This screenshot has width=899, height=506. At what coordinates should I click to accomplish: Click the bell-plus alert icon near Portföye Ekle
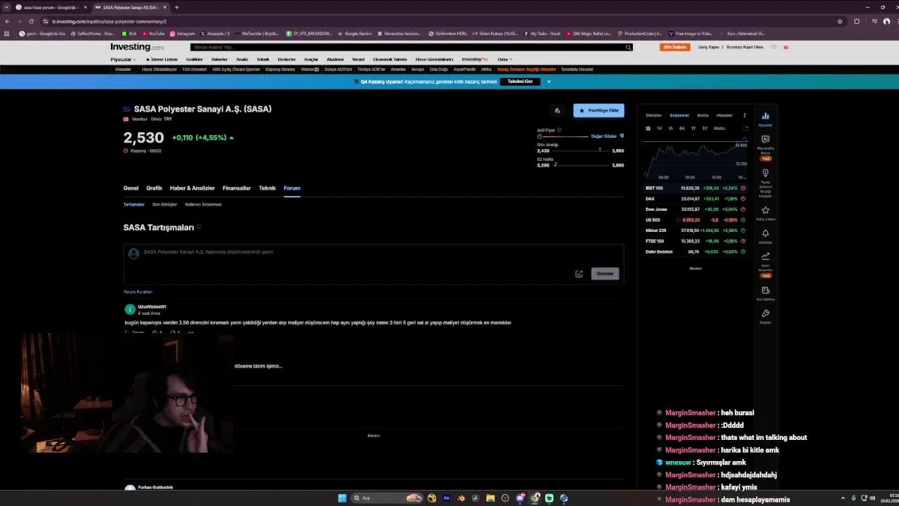(558, 110)
